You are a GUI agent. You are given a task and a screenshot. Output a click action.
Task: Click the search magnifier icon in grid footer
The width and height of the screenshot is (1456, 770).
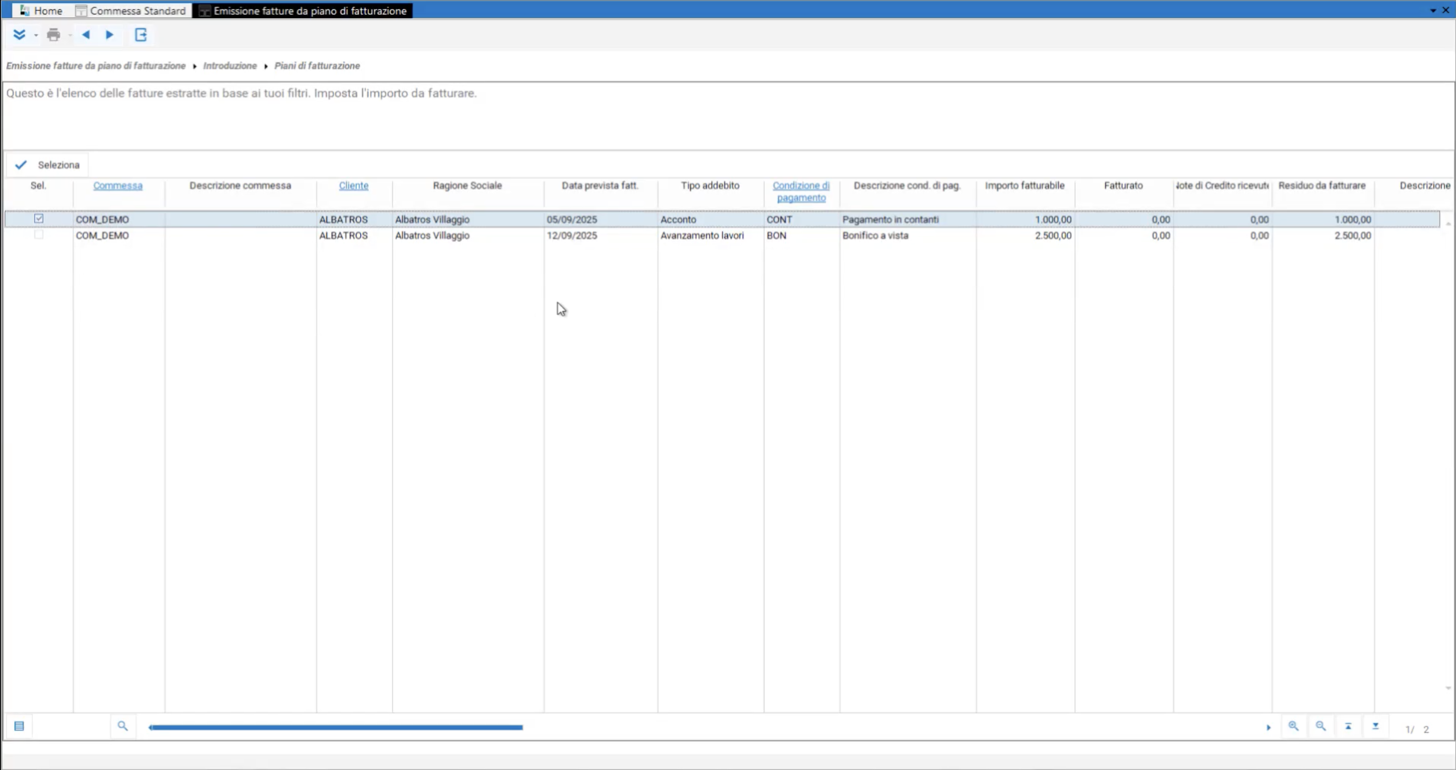(122, 726)
